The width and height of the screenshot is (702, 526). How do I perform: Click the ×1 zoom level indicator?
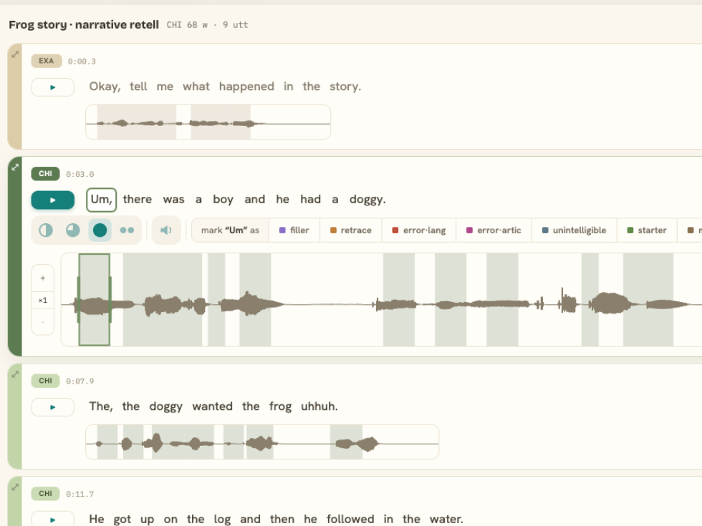coord(42,300)
